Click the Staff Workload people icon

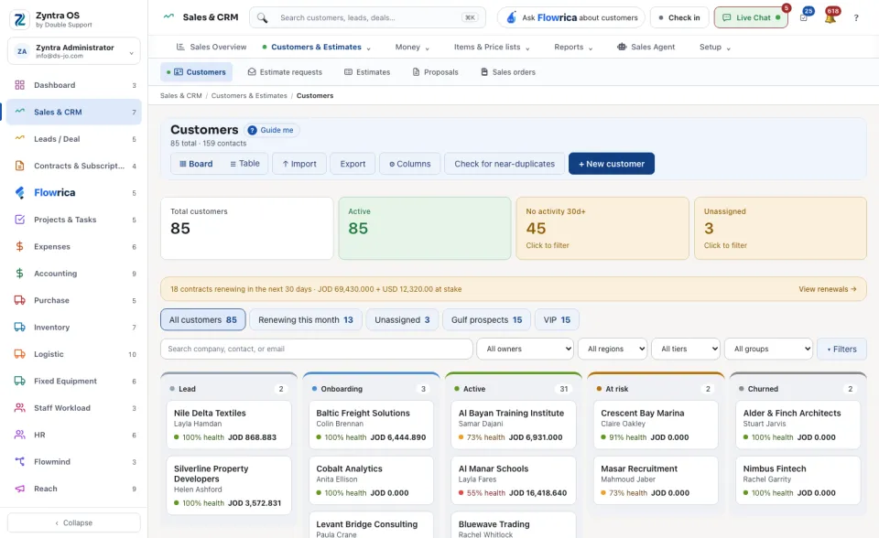pyautogui.click(x=19, y=408)
